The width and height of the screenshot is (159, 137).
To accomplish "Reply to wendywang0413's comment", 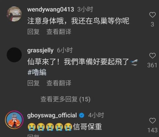I will [33, 32].
